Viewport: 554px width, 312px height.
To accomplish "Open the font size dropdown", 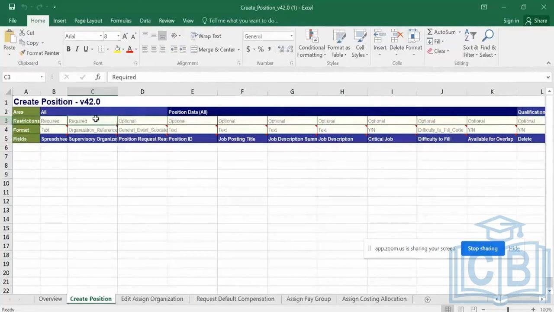I will pyautogui.click(x=118, y=36).
